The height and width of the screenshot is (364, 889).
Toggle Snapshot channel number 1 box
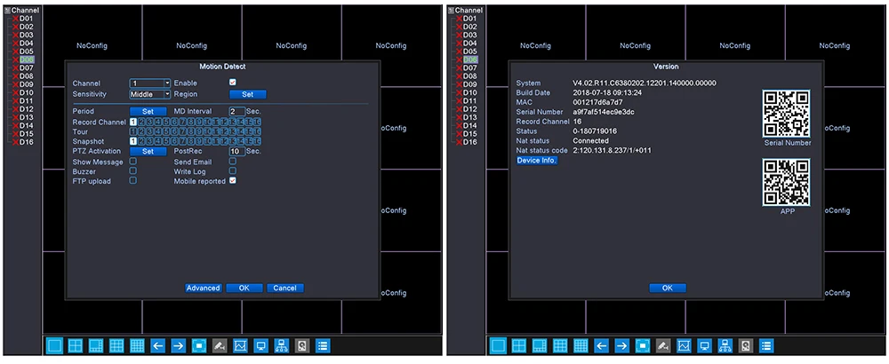click(x=133, y=141)
